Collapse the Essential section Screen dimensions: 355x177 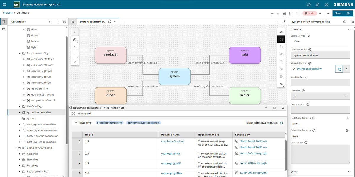[350, 29]
